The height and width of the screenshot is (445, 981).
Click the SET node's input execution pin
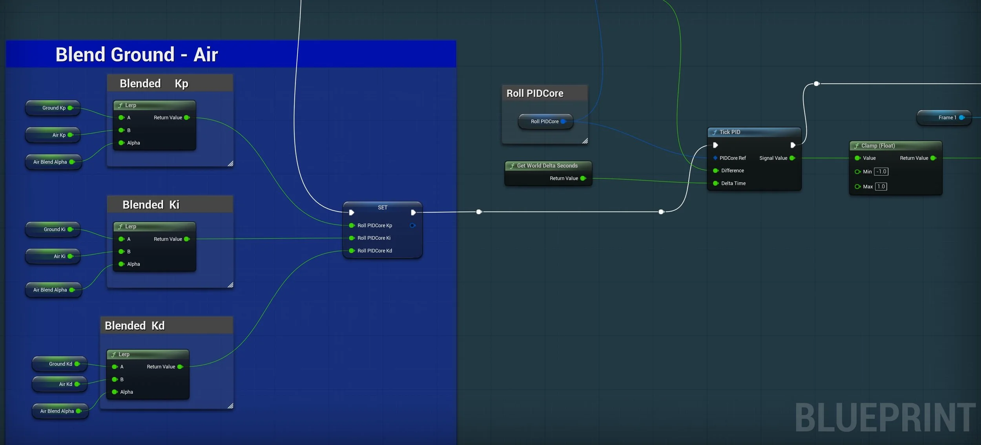pyautogui.click(x=352, y=212)
